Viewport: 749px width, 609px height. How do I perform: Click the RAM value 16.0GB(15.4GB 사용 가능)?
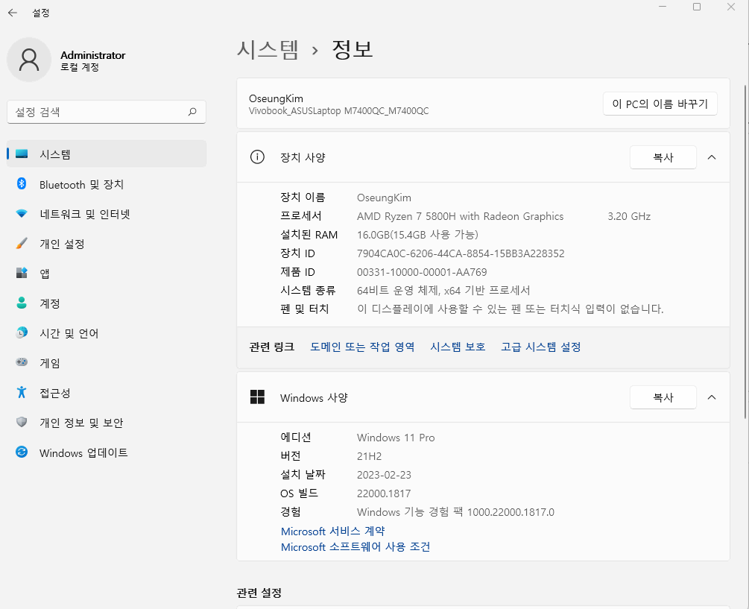(x=417, y=235)
